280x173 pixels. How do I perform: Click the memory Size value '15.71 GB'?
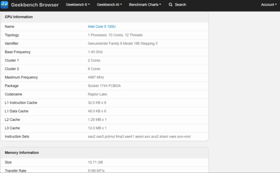(x=95, y=162)
